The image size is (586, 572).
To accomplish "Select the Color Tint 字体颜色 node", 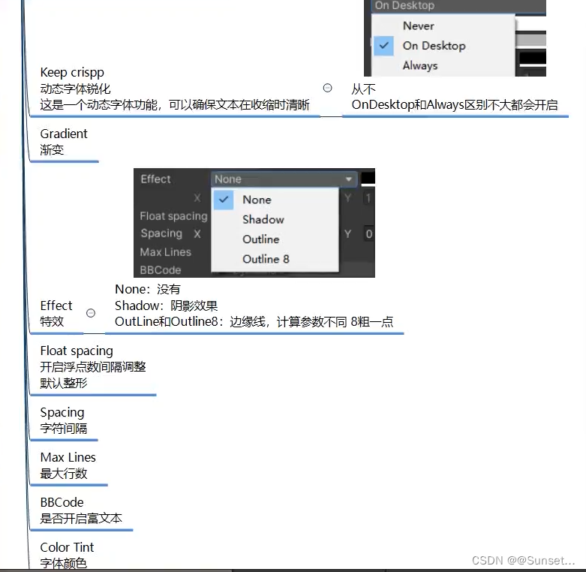I will point(67,555).
